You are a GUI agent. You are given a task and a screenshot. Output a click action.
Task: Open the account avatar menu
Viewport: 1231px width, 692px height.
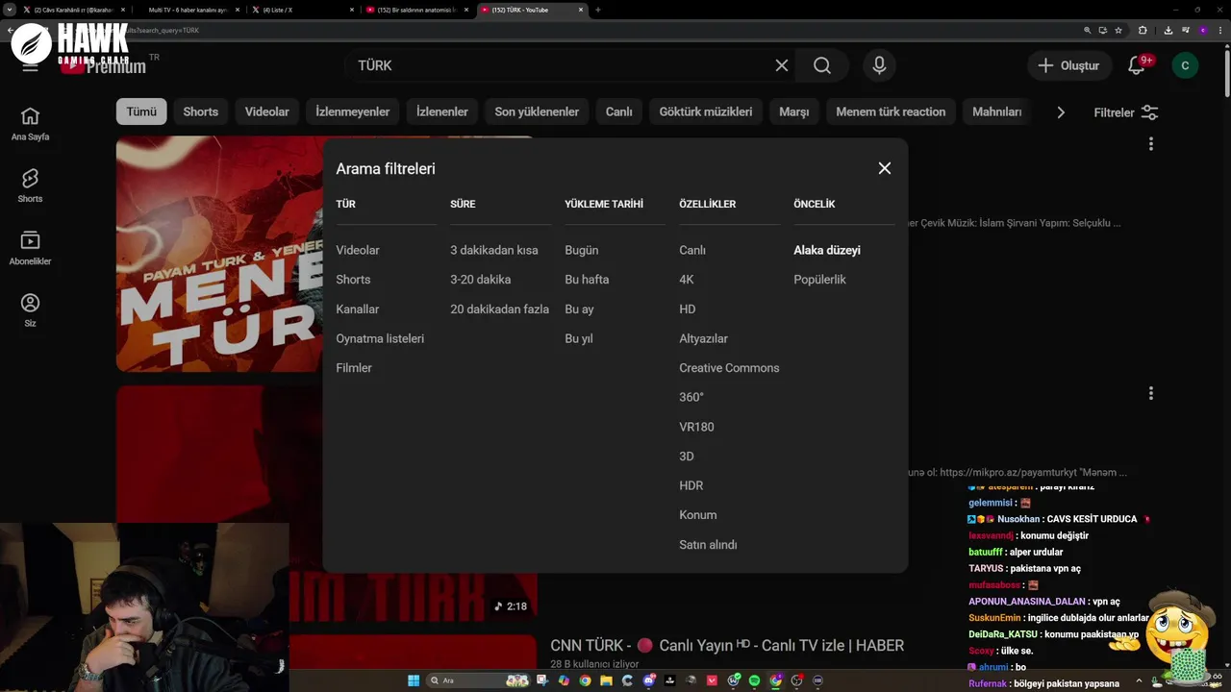coord(1185,65)
